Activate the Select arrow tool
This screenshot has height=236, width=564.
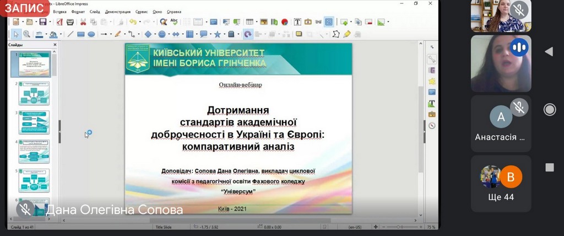(16, 34)
